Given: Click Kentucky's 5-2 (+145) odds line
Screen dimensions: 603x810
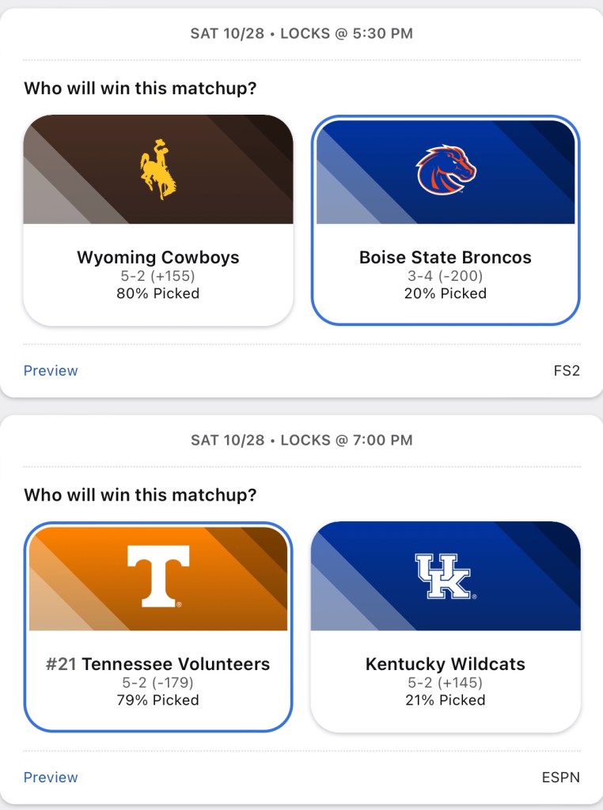Looking at the screenshot, I should pyautogui.click(x=446, y=683).
